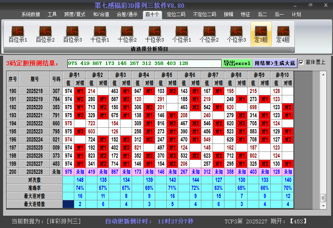Click the scrollbar down arrow
Screen dimensions: 333x228
pyautogui.click(x=323, y=206)
